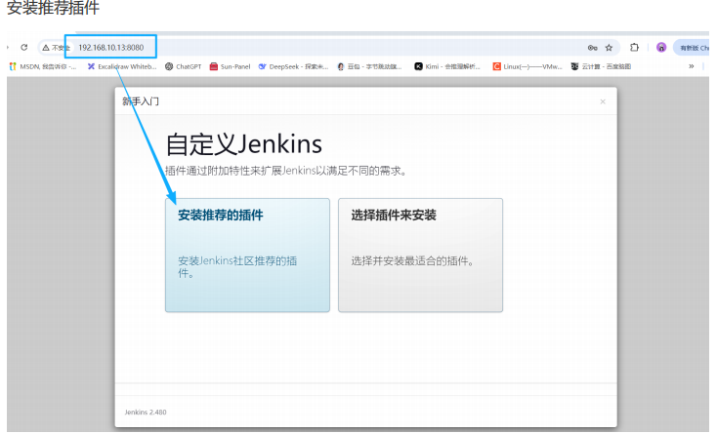Bookmark this page with the star icon

click(609, 48)
